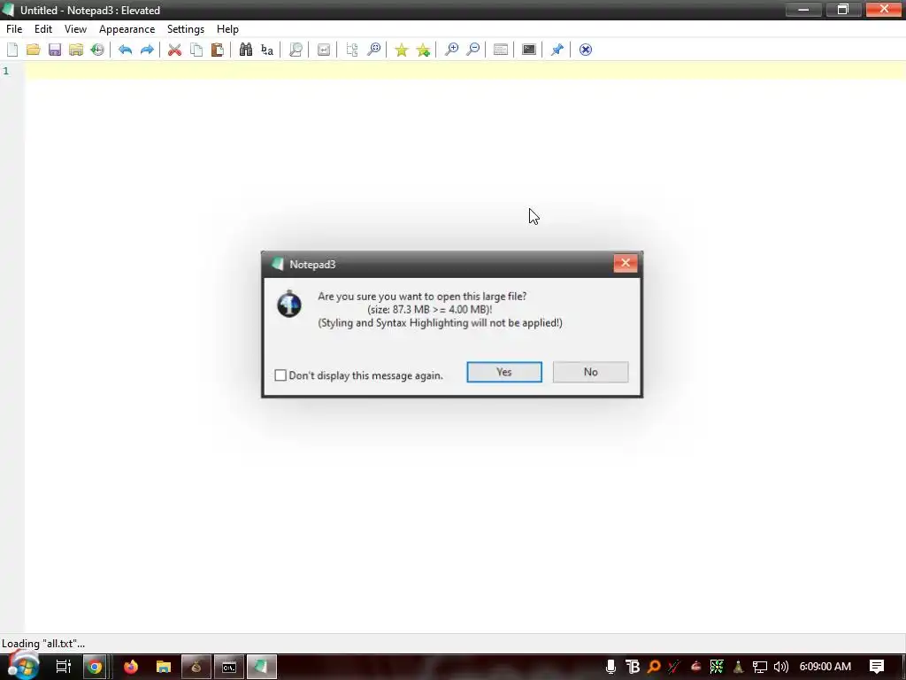Click the Copy toolbar icon
Image resolution: width=906 pixels, height=680 pixels.
[196, 50]
